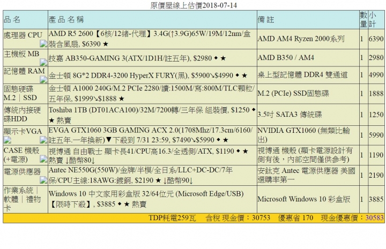Click the 產品名稱 column header
The width and height of the screenshot is (386, 249).
(152, 20)
